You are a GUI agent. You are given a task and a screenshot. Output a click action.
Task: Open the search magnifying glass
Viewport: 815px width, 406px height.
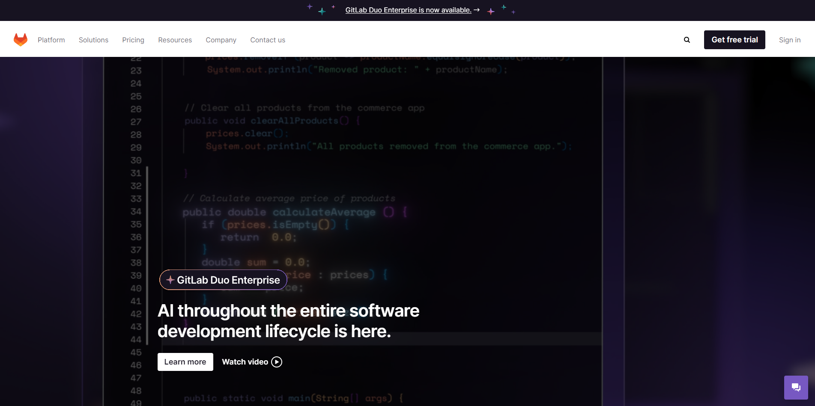tap(687, 39)
